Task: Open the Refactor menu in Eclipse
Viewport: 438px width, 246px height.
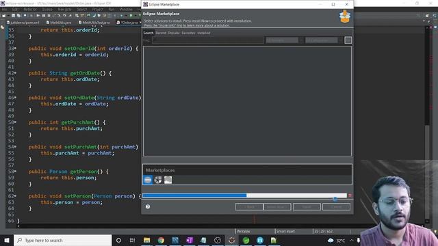Action: 30,9
